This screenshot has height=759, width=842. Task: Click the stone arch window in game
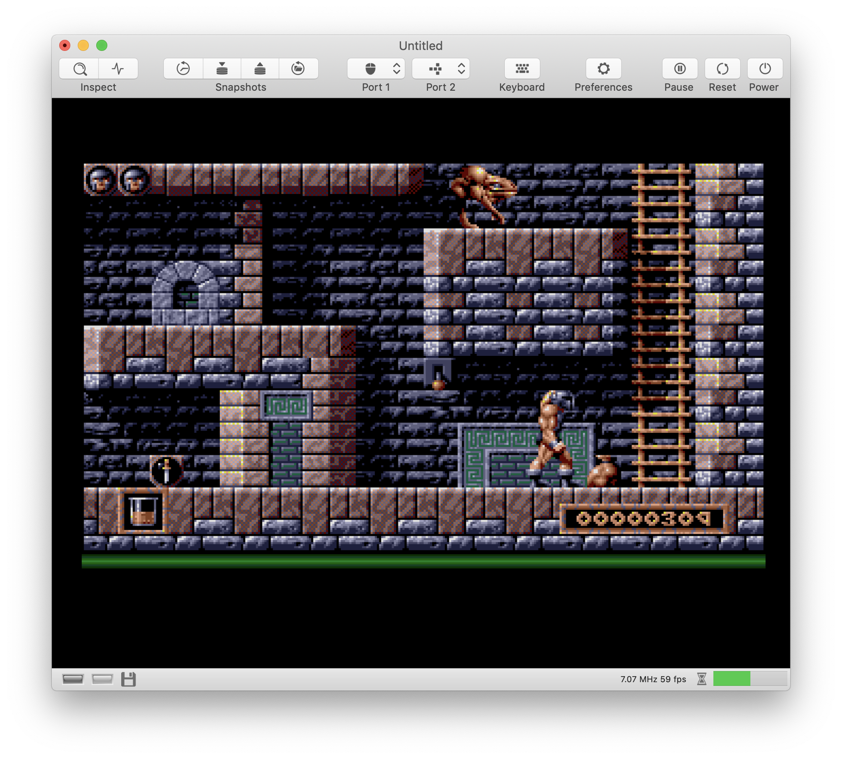pyautogui.click(x=185, y=292)
